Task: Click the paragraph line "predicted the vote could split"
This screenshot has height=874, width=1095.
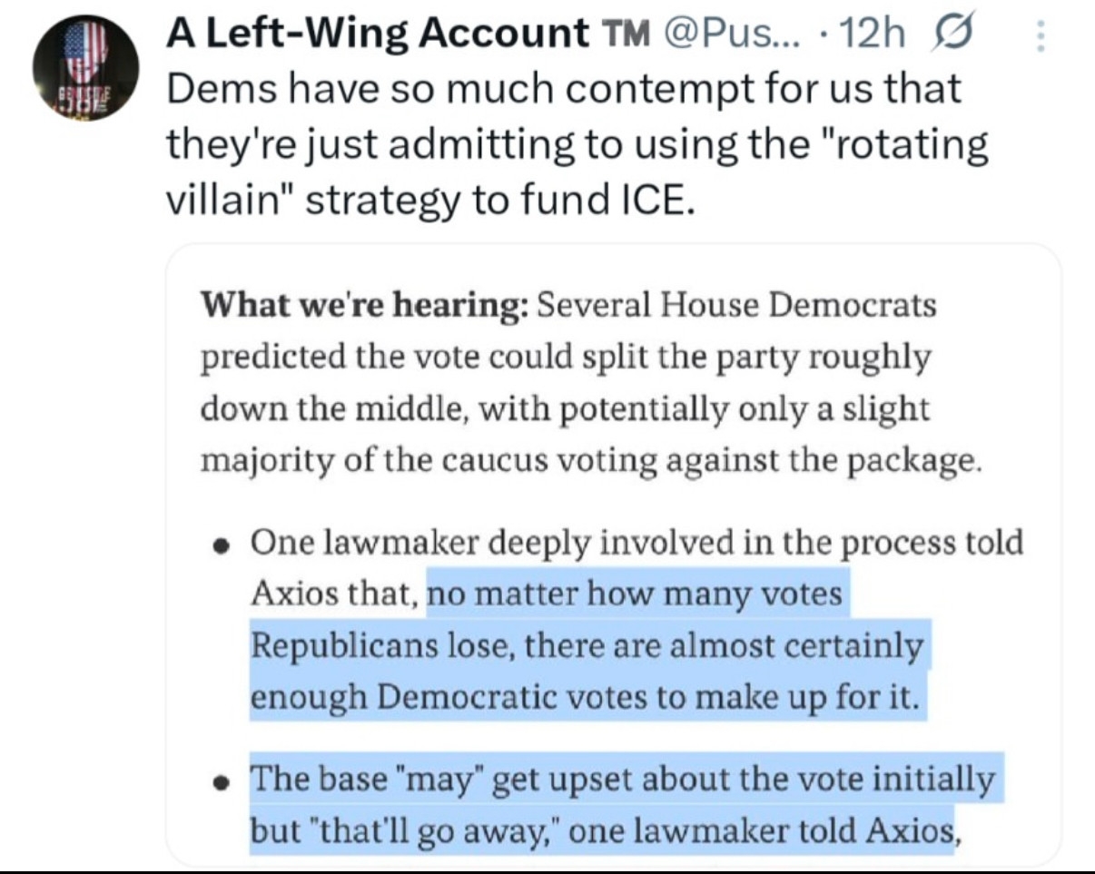Action: pos(566,358)
